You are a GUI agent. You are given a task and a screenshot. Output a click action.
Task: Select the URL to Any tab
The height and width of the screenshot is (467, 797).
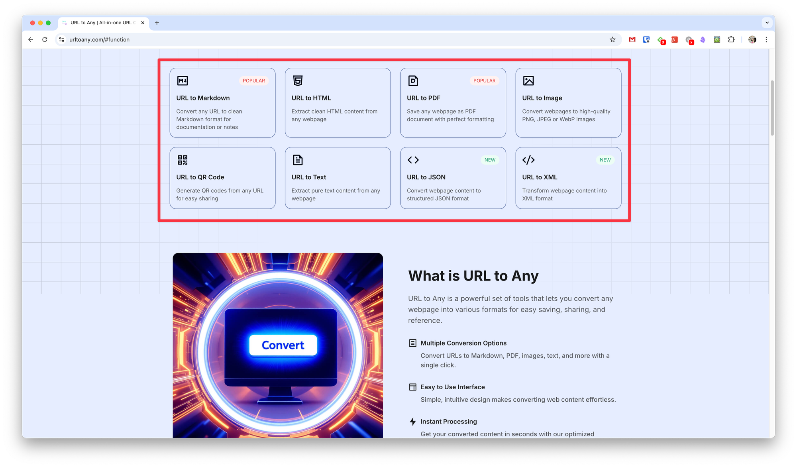coord(102,23)
